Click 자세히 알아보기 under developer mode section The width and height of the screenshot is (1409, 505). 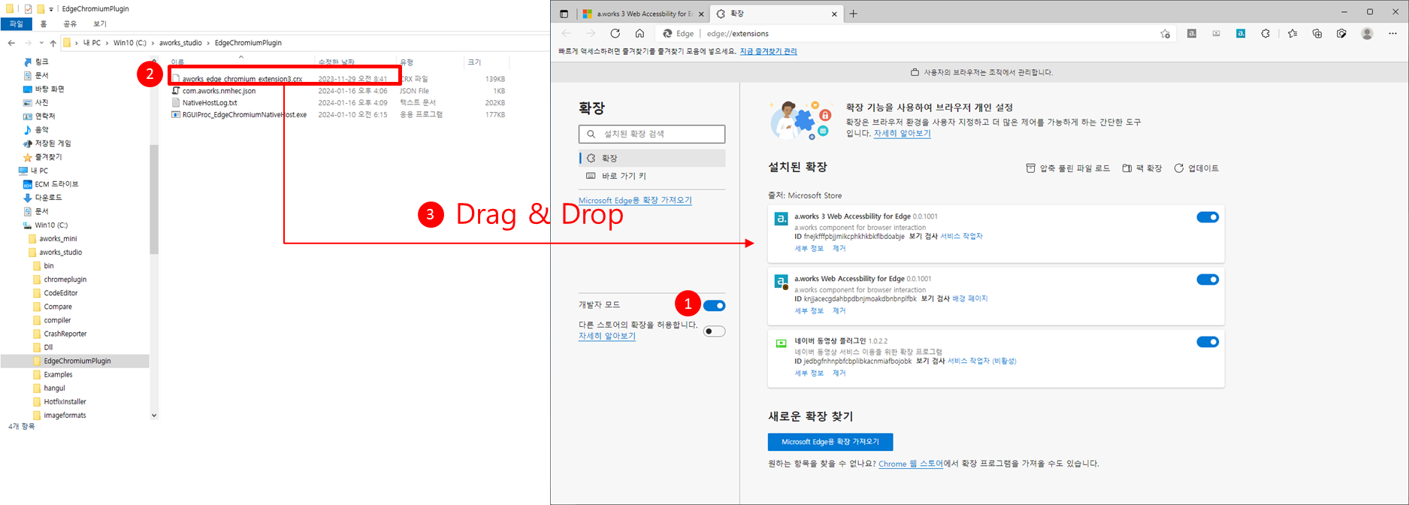[606, 336]
